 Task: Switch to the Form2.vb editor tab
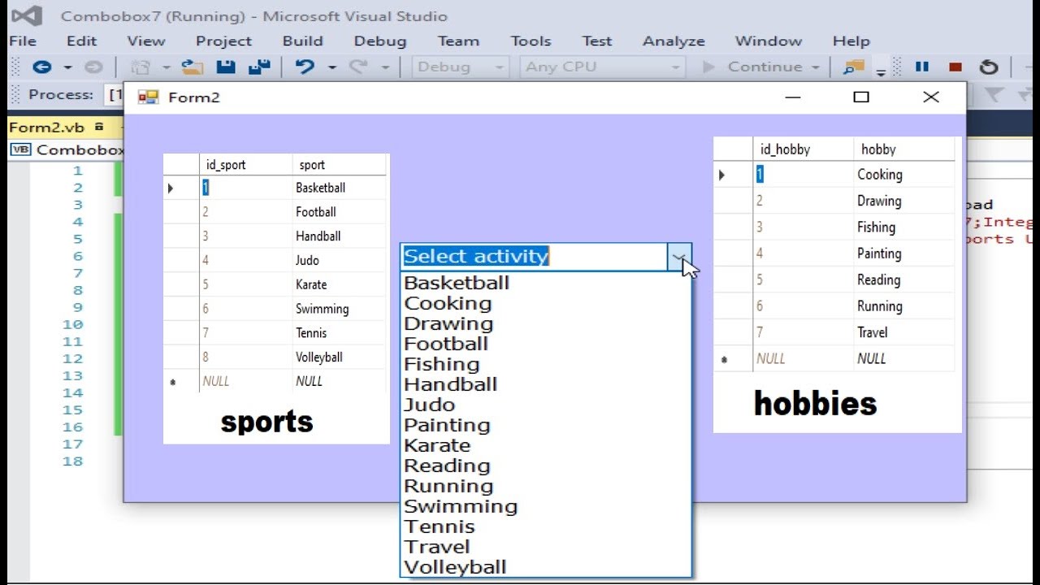tap(47, 127)
